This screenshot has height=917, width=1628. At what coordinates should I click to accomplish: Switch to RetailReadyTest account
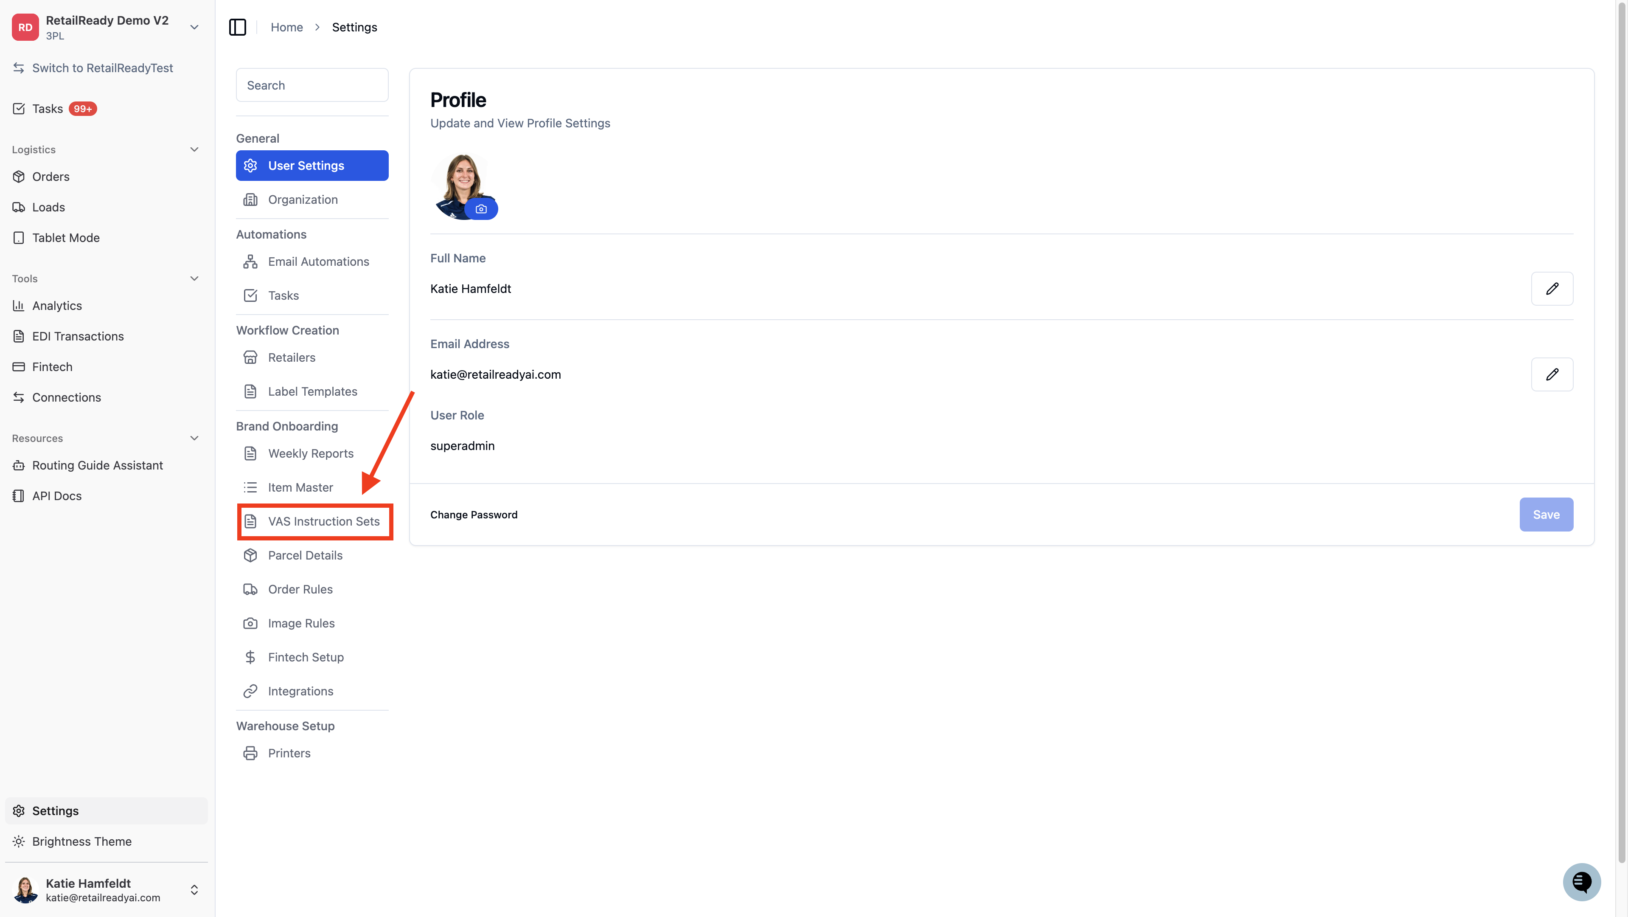102,68
